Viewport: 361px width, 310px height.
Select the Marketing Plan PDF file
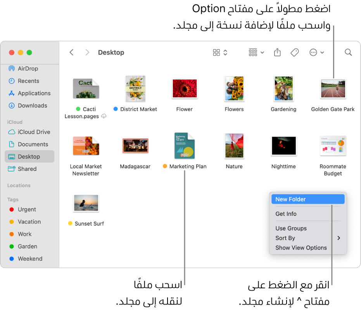click(x=185, y=146)
